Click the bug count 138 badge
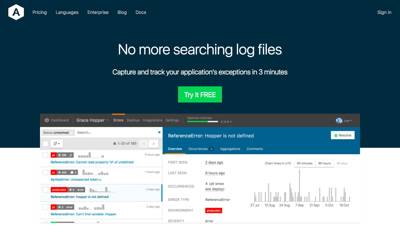The height and width of the screenshot is (250, 400). click(x=62, y=155)
